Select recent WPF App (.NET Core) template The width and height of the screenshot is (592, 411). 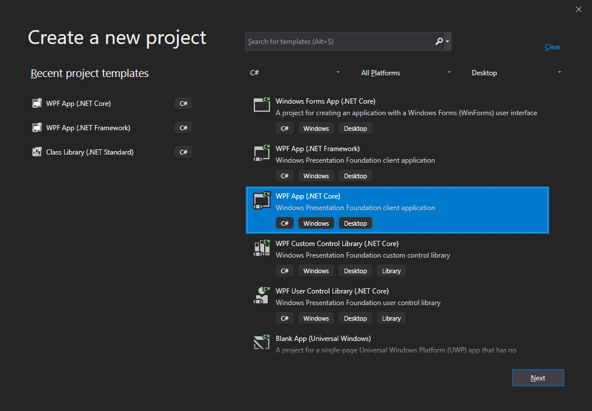(x=79, y=104)
